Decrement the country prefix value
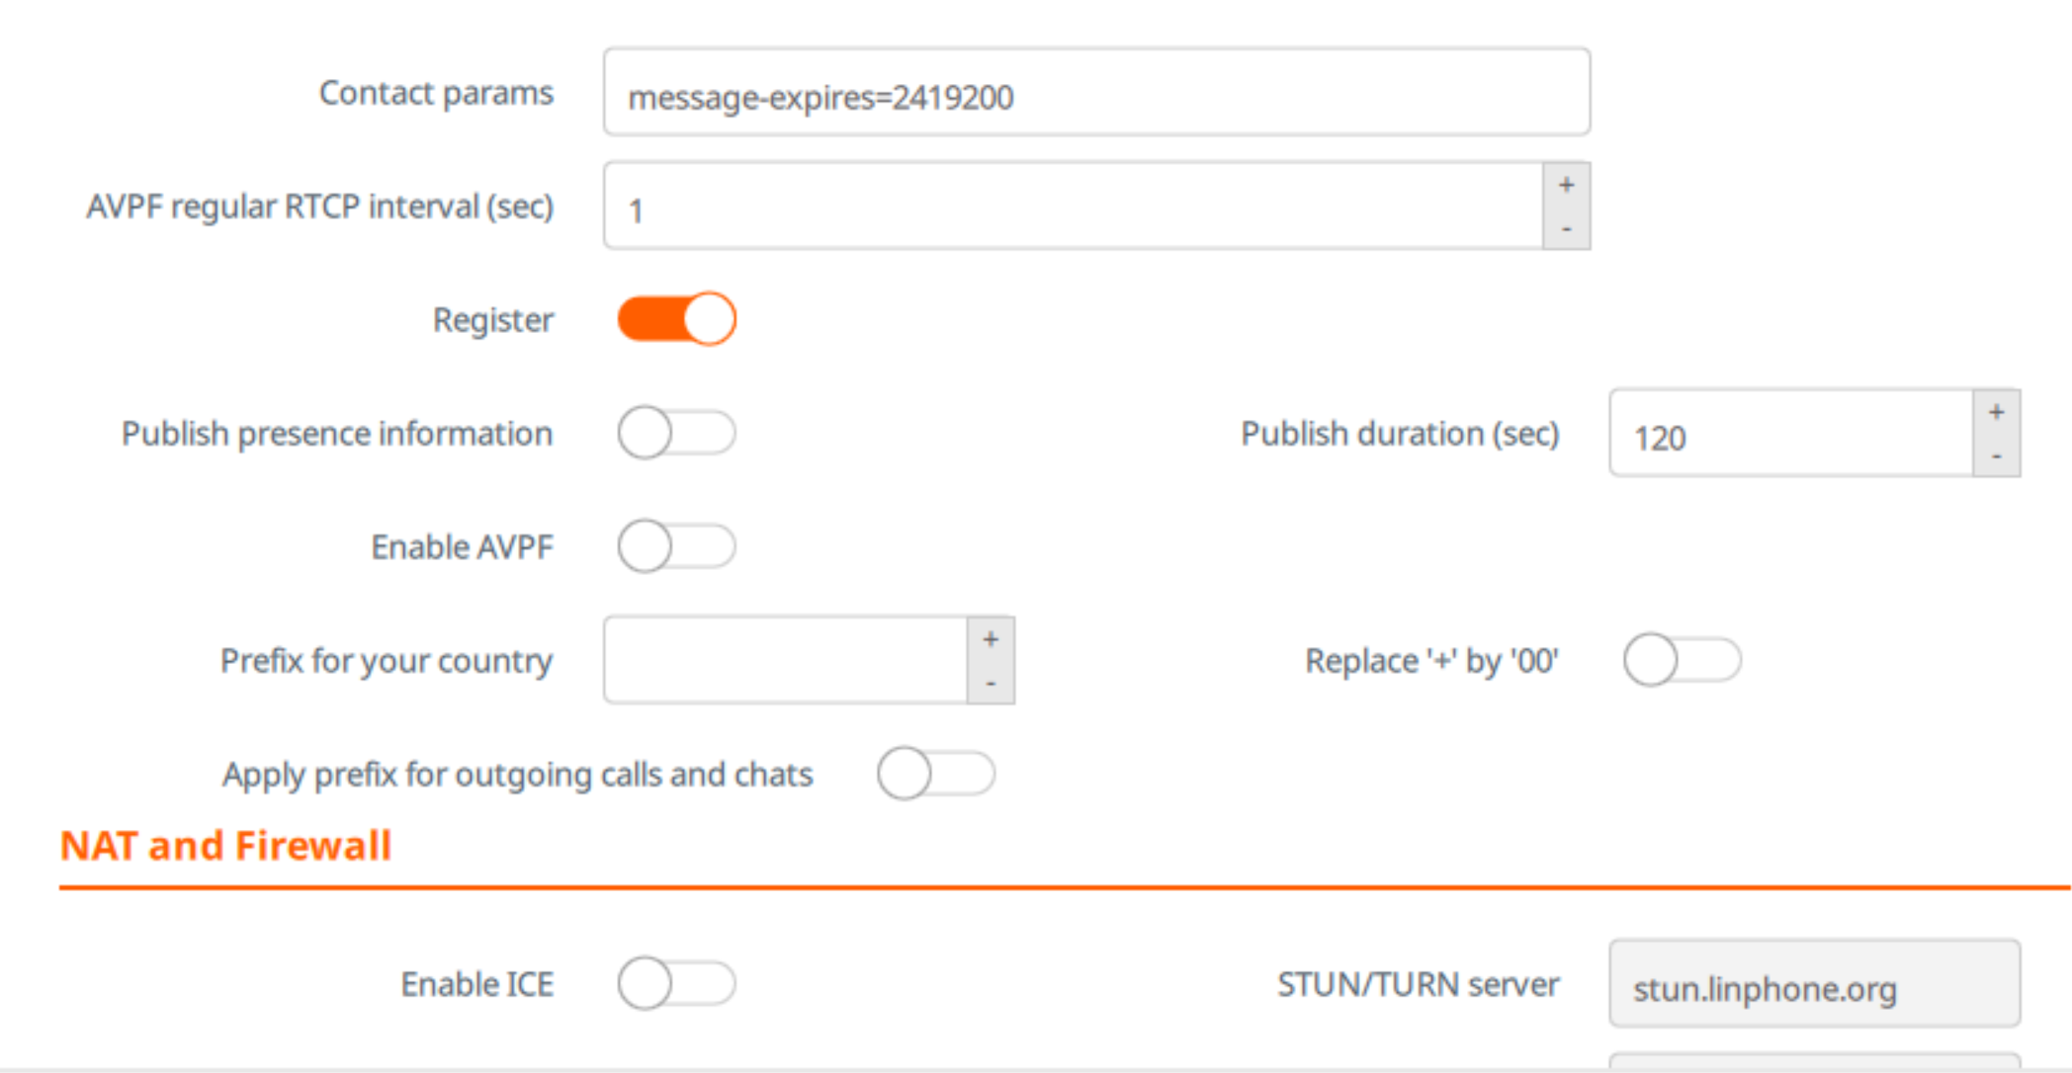The height and width of the screenshot is (1073, 2072). [991, 683]
